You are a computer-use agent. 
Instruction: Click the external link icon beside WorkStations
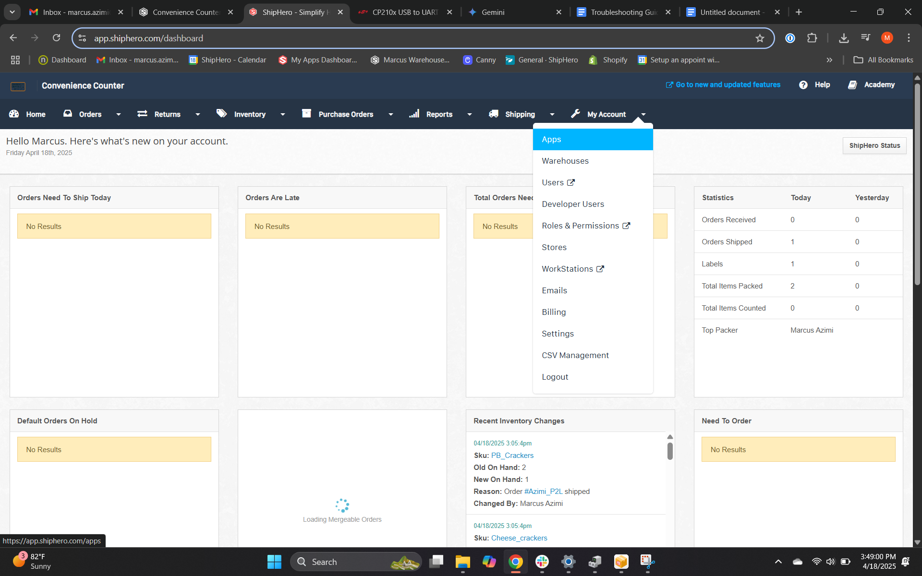tap(600, 269)
